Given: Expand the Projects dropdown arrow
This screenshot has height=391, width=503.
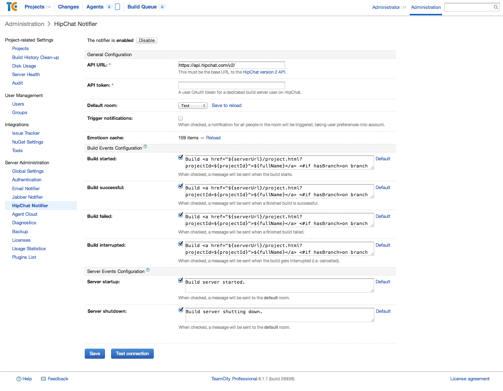Looking at the screenshot, I should point(49,7).
